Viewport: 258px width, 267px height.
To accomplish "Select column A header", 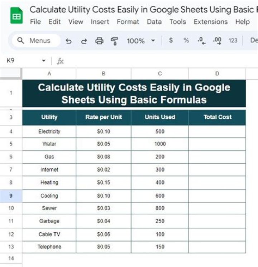I will click(x=49, y=74).
